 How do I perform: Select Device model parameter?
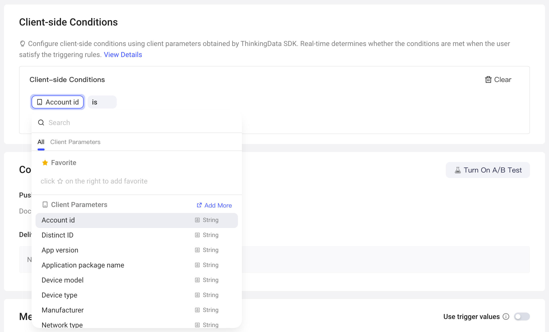[137, 280]
